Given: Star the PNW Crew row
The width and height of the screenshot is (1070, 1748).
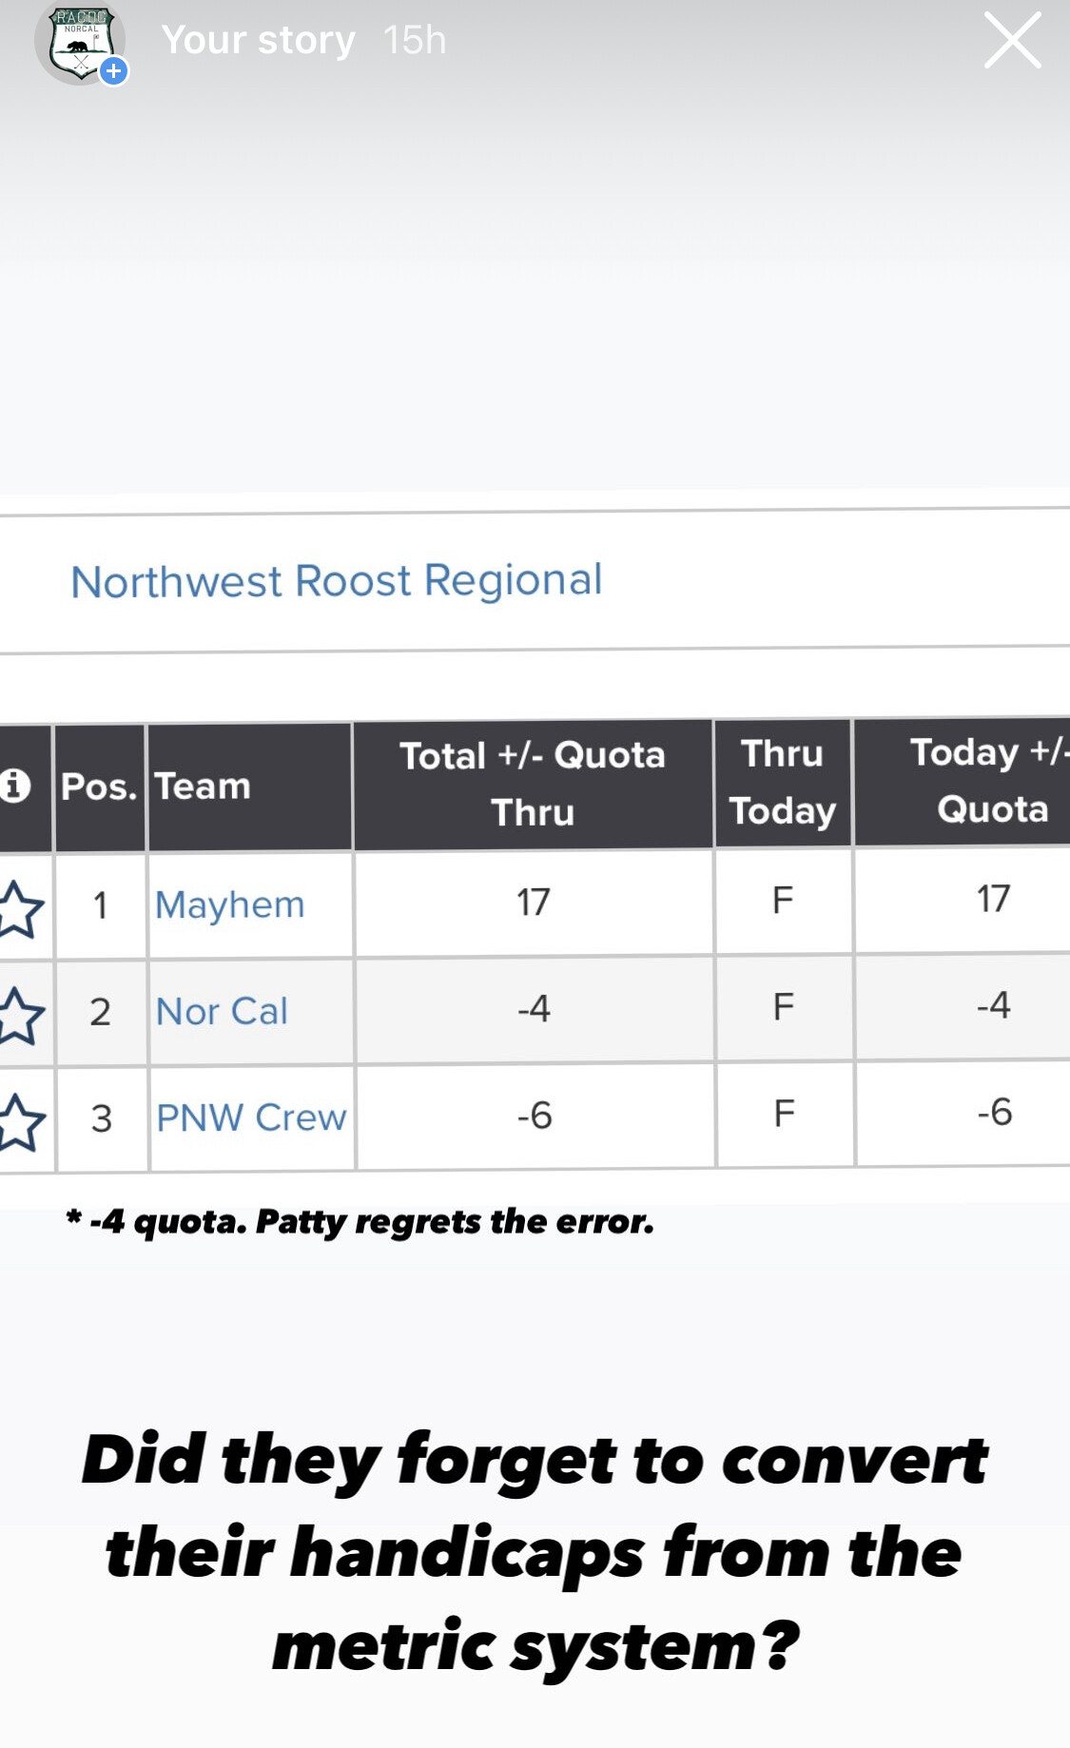Looking at the screenshot, I should click(x=21, y=1121).
